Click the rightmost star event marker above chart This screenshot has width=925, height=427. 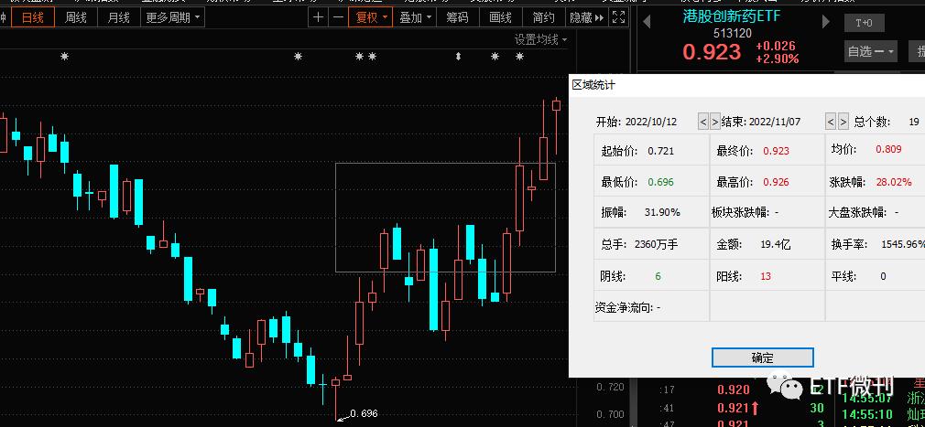click(519, 57)
